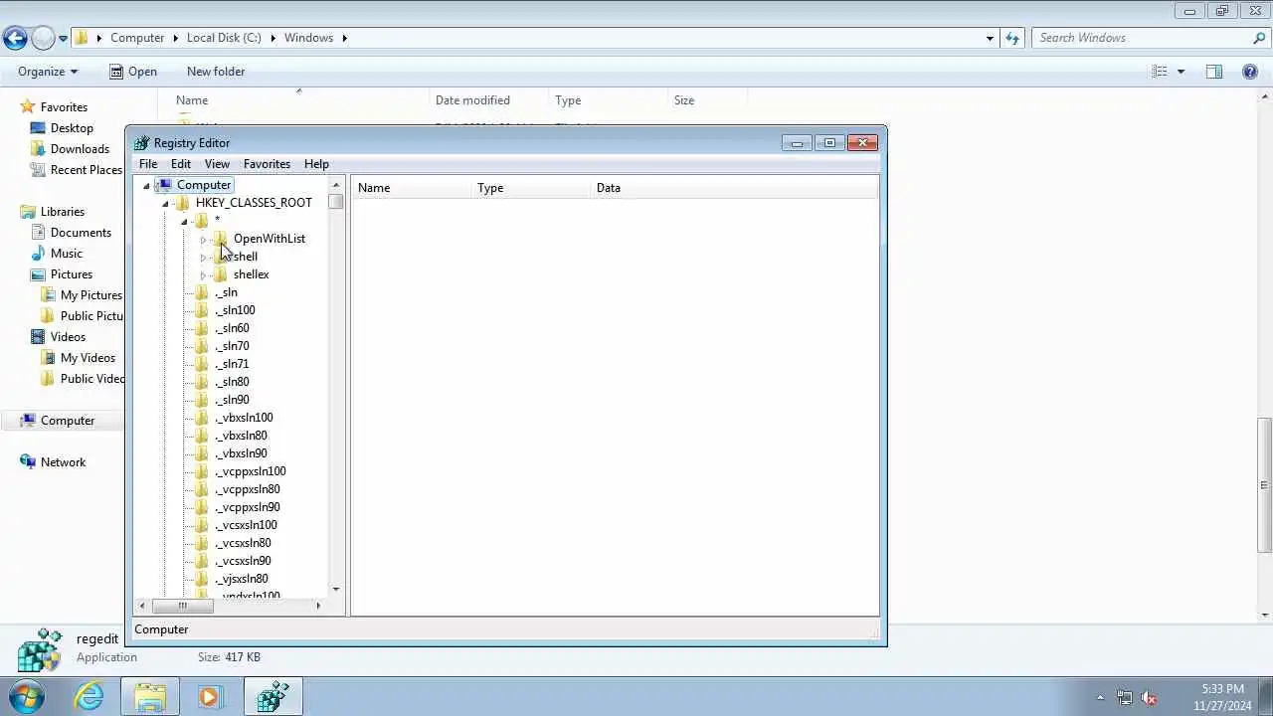Screen dimensions: 1273x716
Task: Click the network tray icon
Action: (x=1125, y=697)
